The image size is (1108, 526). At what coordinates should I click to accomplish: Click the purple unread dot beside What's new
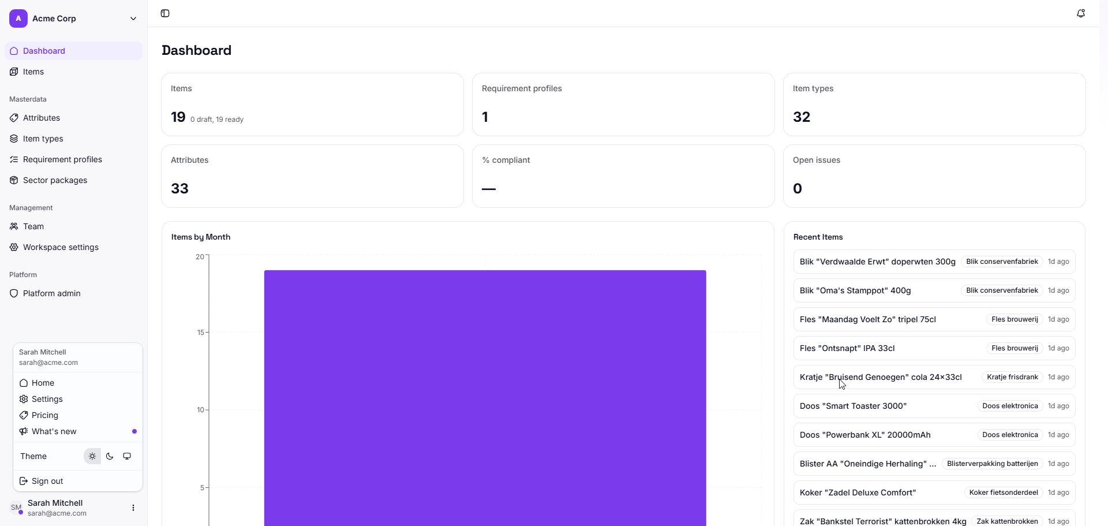pyautogui.click(x=134, y=431)
